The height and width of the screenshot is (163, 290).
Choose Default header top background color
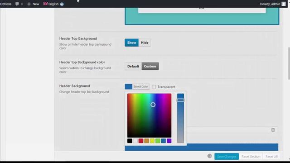point(133,67)
